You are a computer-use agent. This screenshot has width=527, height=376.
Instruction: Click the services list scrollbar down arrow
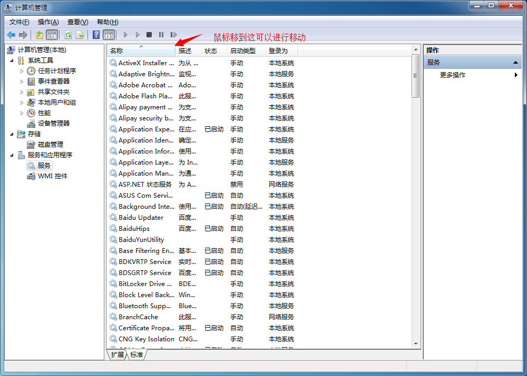416,343
